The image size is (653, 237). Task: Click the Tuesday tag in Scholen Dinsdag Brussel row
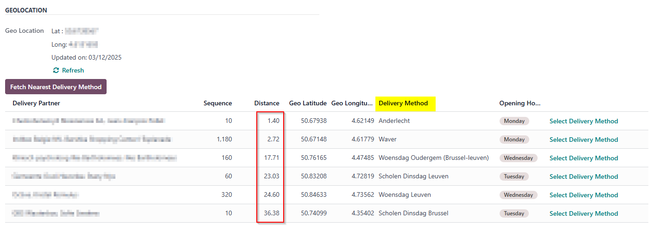514,213
